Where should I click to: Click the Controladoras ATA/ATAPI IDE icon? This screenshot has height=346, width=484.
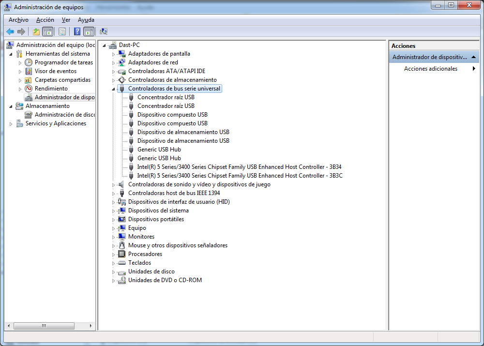coord(122,71)
